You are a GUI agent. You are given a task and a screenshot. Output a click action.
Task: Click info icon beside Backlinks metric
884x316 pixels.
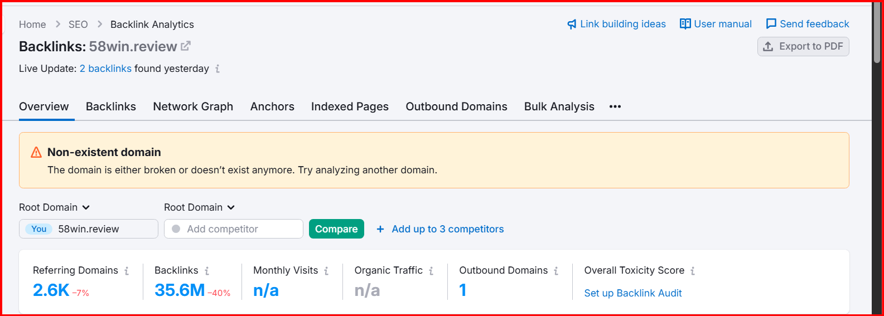click(207, 271)
